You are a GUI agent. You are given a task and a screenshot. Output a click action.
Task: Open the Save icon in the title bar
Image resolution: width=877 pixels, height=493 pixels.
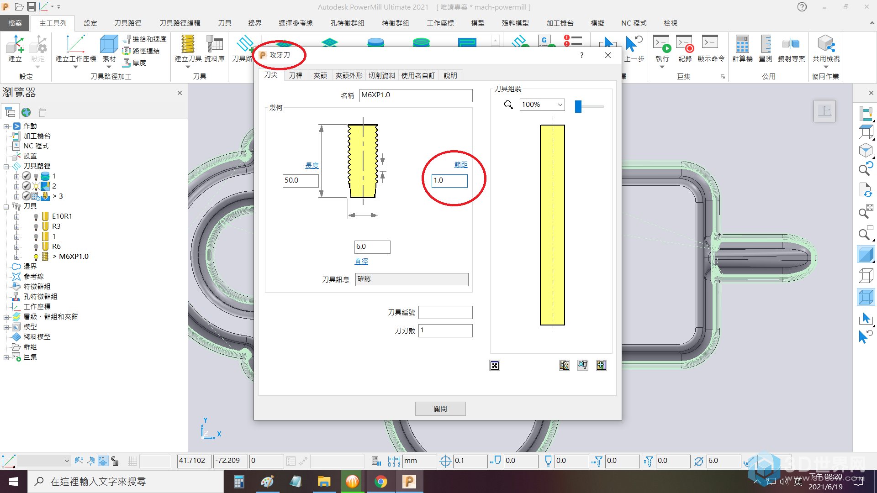[31, 7]
